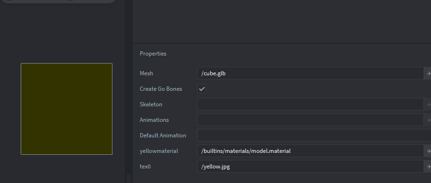Click the Properties panel heading
Image resolution: width=431 pixels, height=183 pixels.
coord(153,54)
